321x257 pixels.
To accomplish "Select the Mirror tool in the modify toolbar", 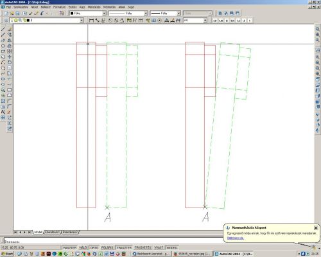I will click(x=10, y=40).
